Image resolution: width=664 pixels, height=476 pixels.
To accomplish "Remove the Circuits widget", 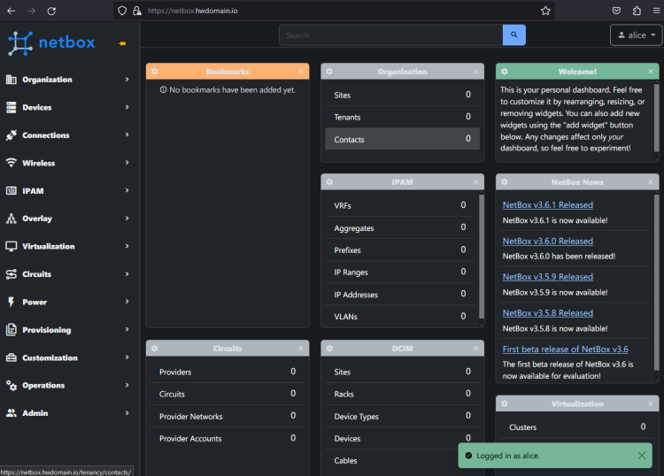I will click(x=301, y=349).
